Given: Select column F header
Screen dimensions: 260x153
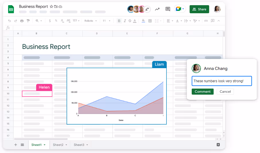Looking at the screenshot, I should click(x=158, y=33).
